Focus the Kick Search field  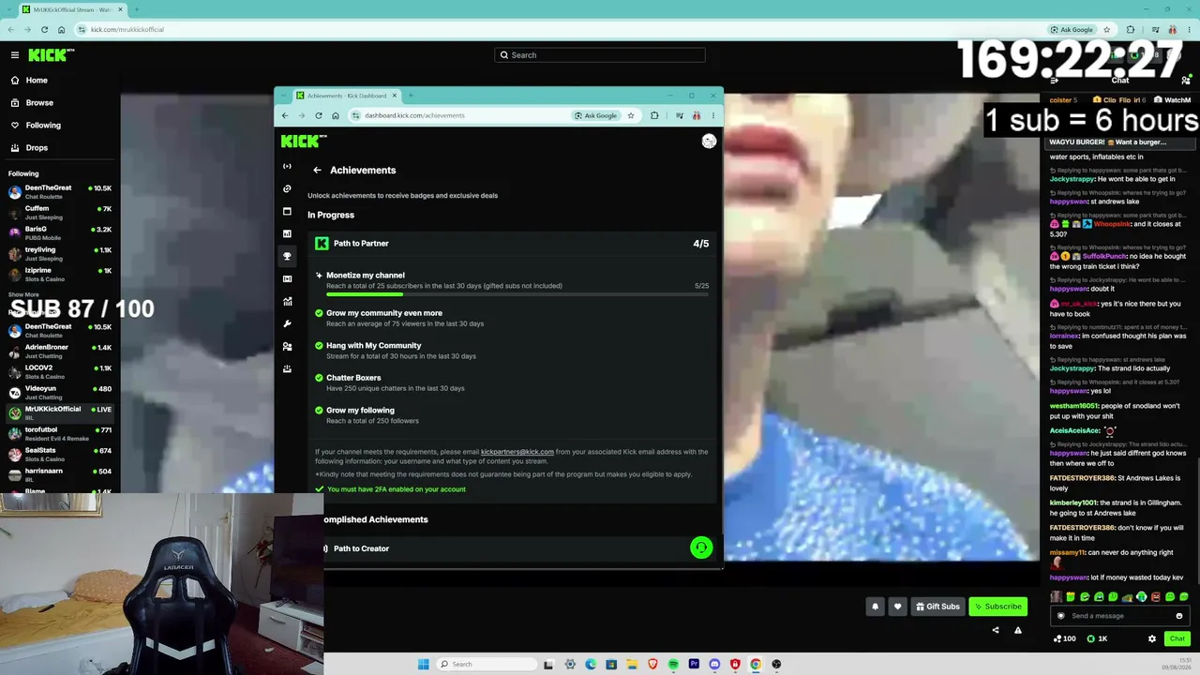(x=600, y=55)
